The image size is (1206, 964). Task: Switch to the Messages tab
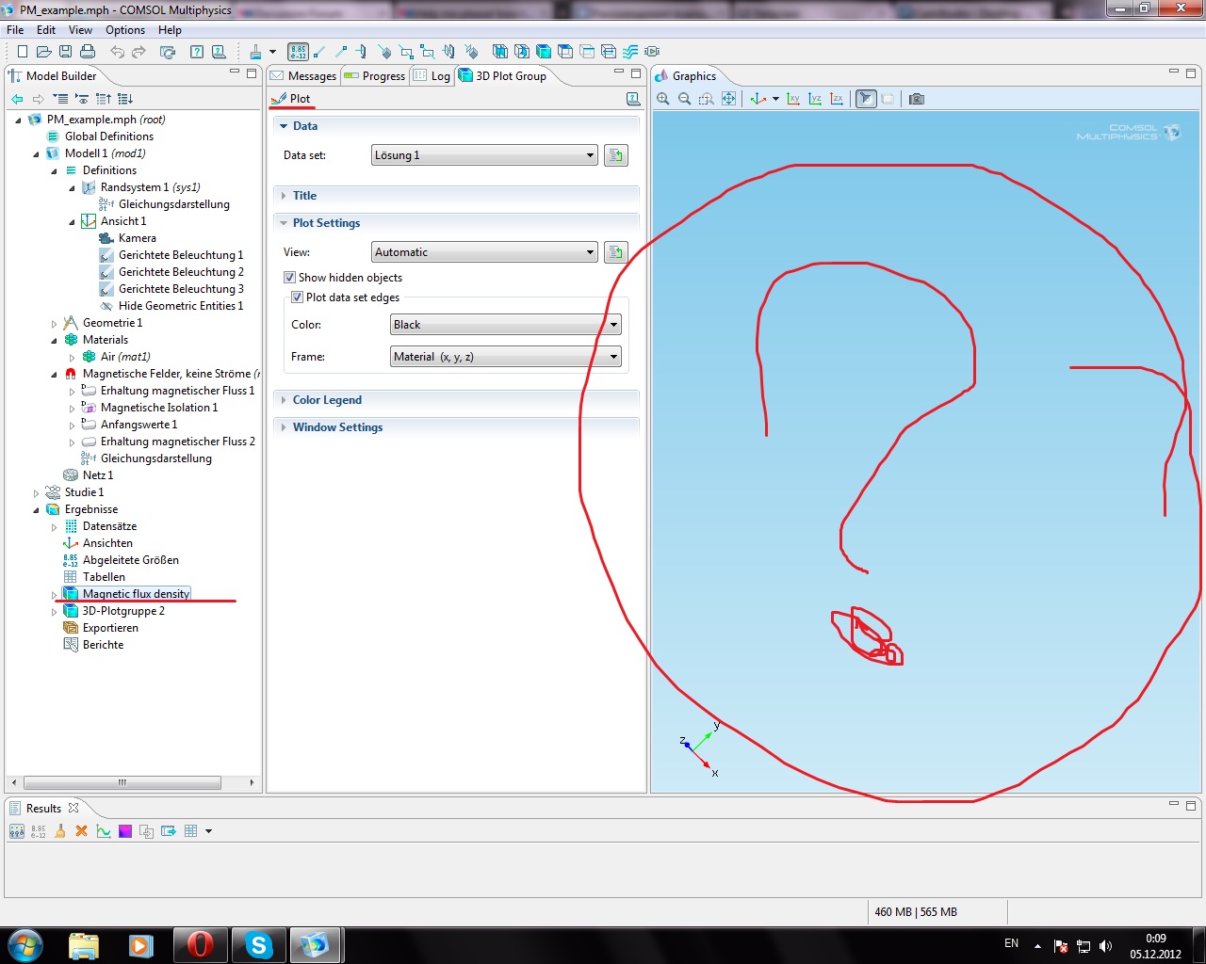(303, 76)
